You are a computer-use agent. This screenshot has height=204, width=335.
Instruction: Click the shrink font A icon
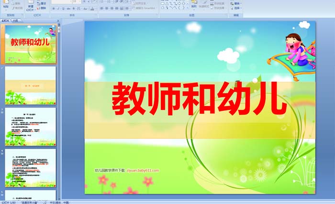(x=89, y=1)
